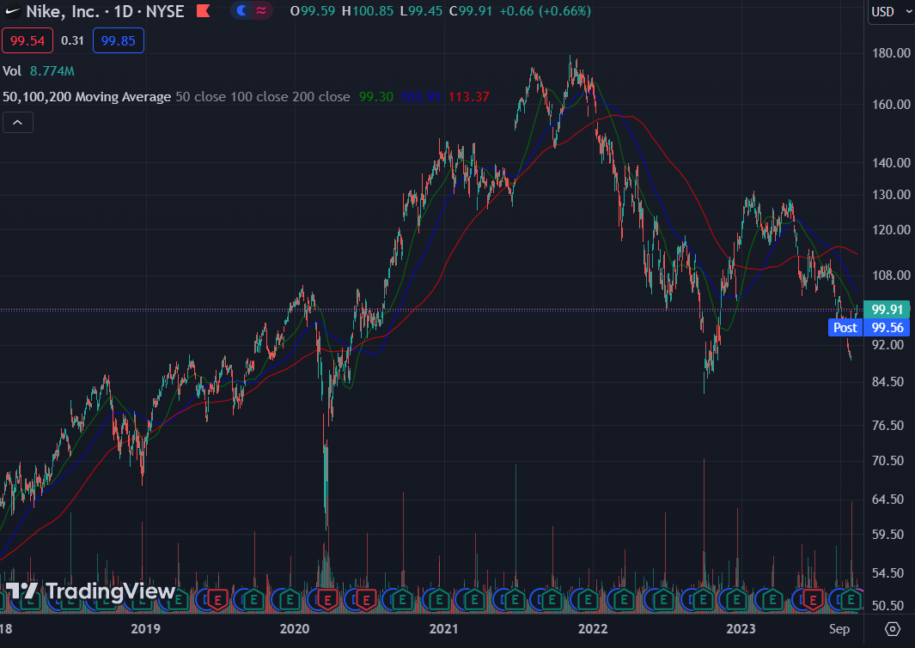This screenshot has width=915, height=648.
Task: Click the blue 99.85 buy price button
Action: click(119, 41)
